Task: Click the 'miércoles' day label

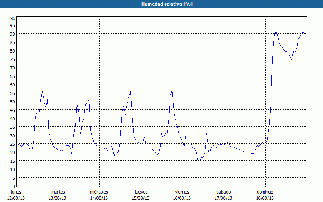Action: (99, 192)
